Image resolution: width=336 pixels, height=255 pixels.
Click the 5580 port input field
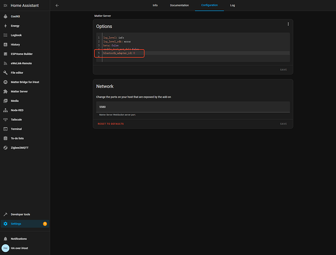(193, 107)
